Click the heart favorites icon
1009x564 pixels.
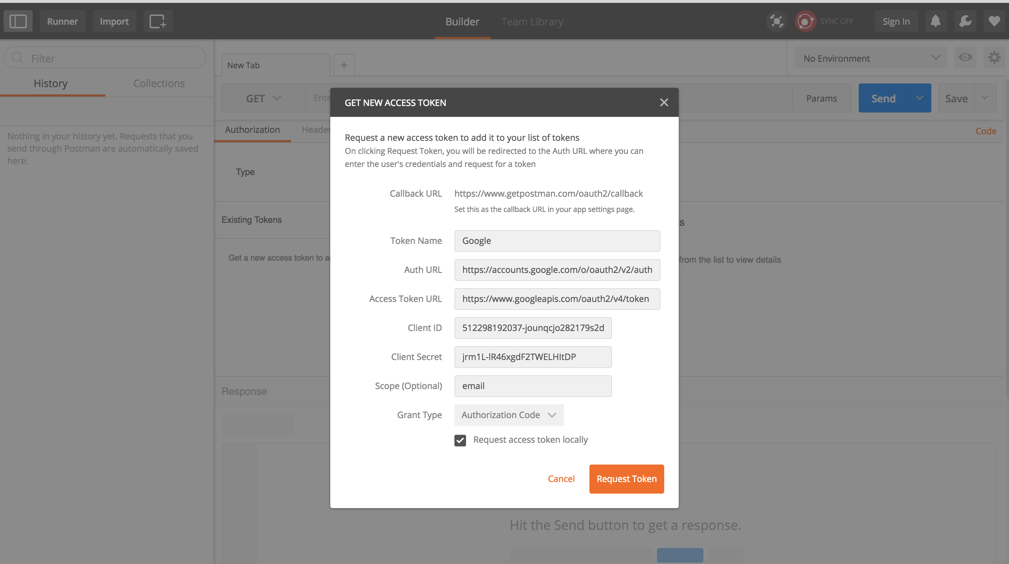(994, 21)
